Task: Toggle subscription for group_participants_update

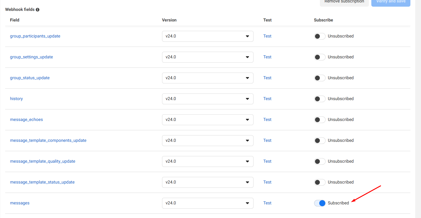Action: pyautogui.click(x=320, y=36)
